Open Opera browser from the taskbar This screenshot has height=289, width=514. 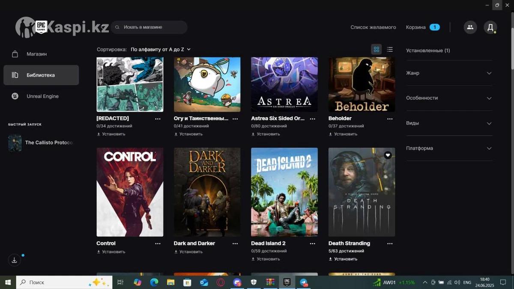point(221,283)
